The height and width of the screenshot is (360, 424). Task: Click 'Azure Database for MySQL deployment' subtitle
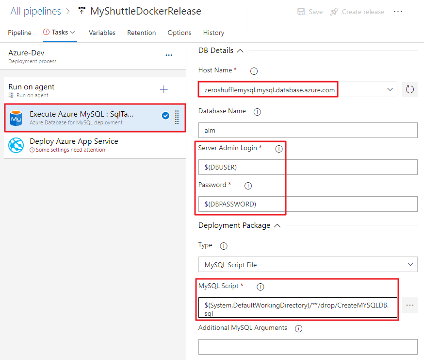[76, 122]
